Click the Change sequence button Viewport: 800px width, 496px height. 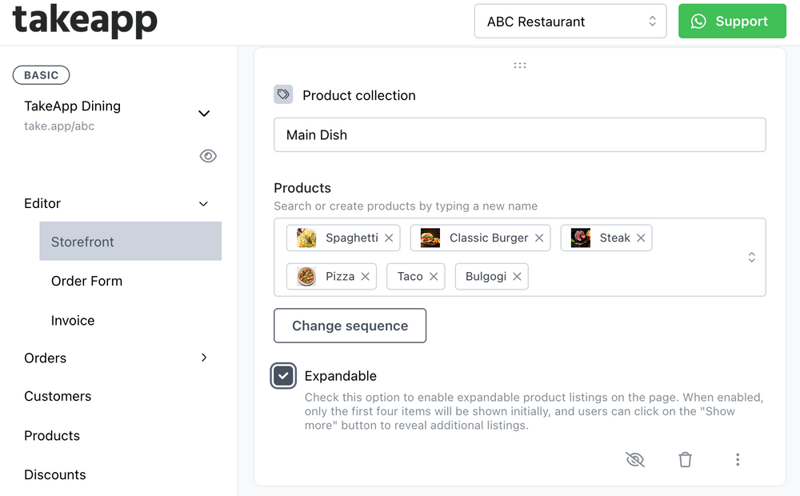(x=350, y=326)
